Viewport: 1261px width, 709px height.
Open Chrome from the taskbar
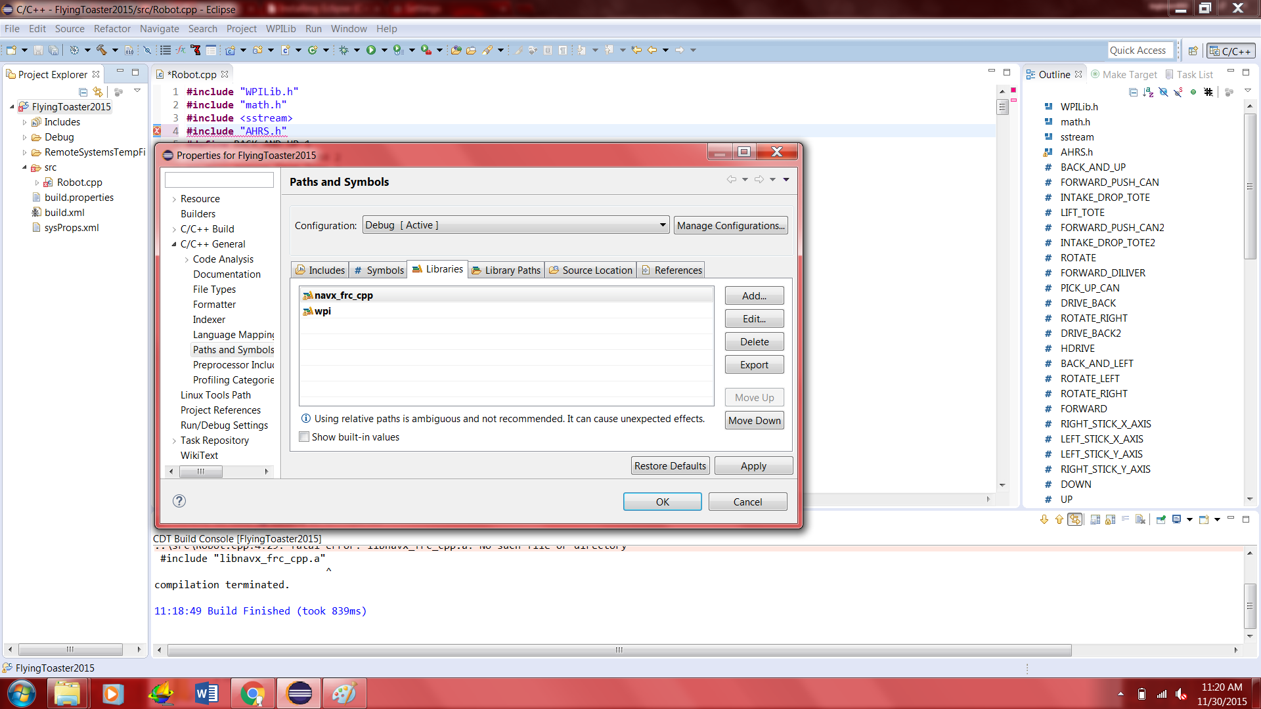click(253, 693)
